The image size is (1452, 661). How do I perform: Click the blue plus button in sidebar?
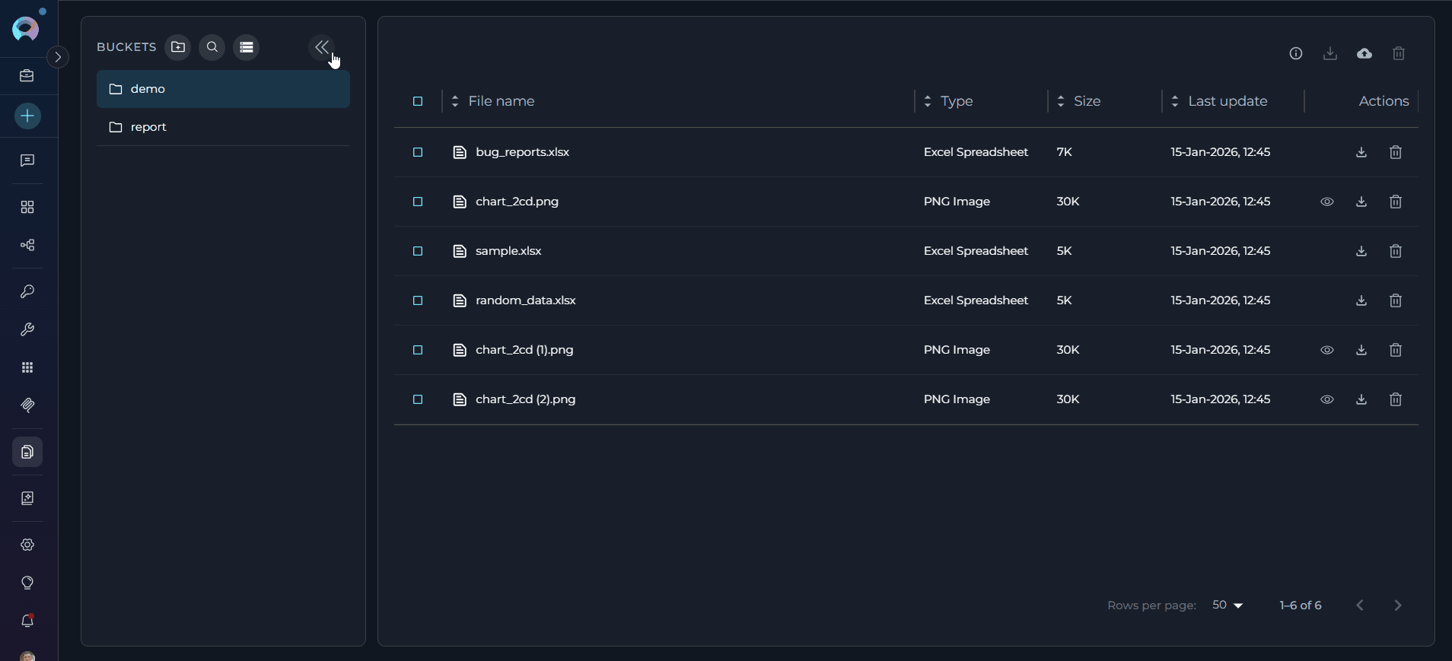[x=27, y=116]
